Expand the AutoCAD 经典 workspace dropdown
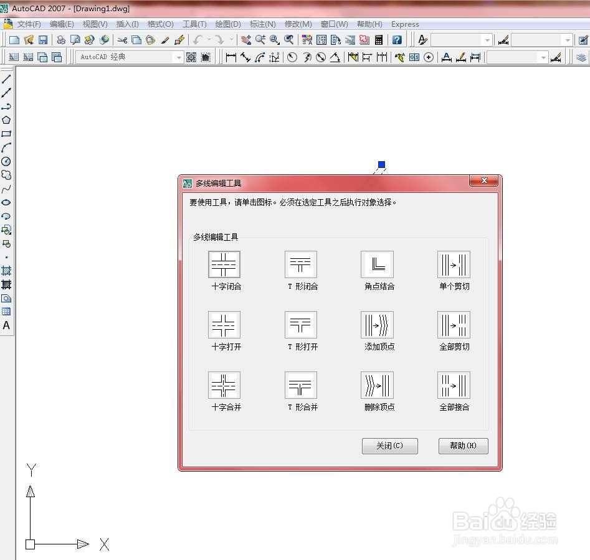590x560 pixels. coord(179,57)
